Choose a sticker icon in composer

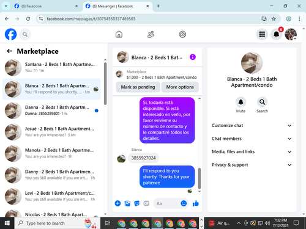point(137,203)
